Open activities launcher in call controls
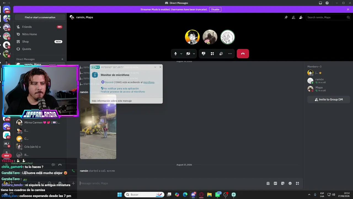This screenshot has height=199, width=353. click(x=212, y=54)
